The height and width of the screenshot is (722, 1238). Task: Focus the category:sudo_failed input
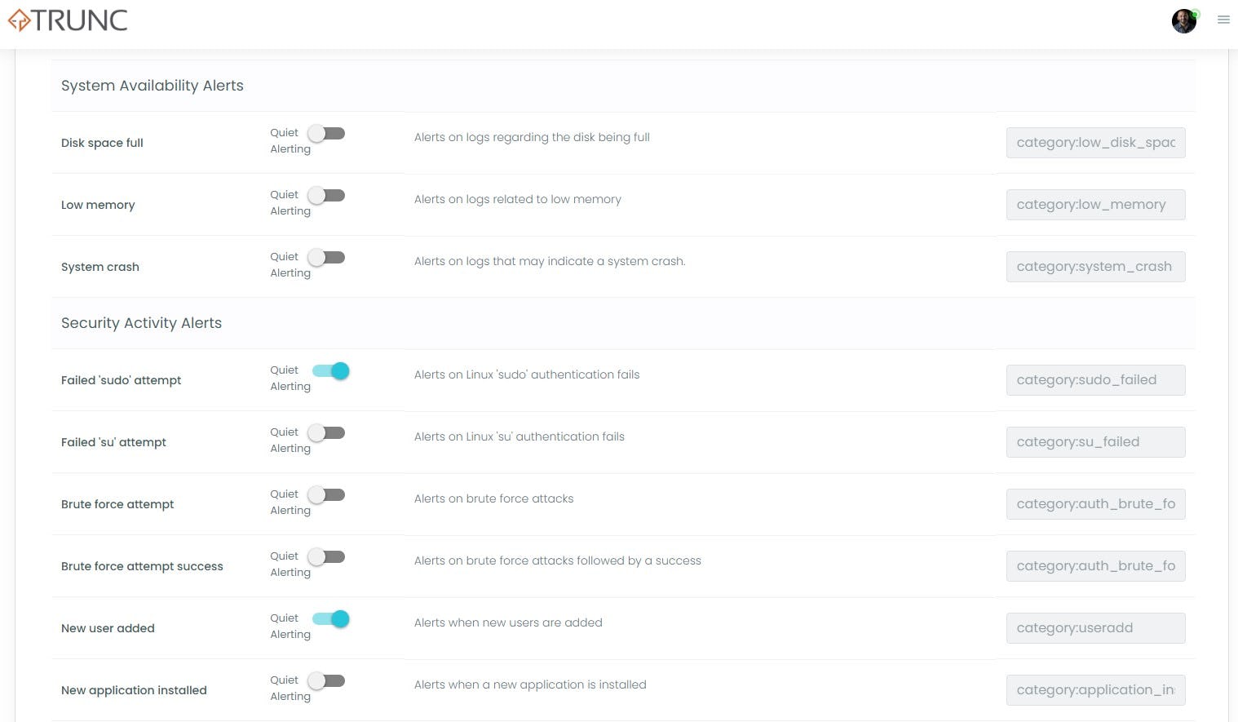(1095, 379)
